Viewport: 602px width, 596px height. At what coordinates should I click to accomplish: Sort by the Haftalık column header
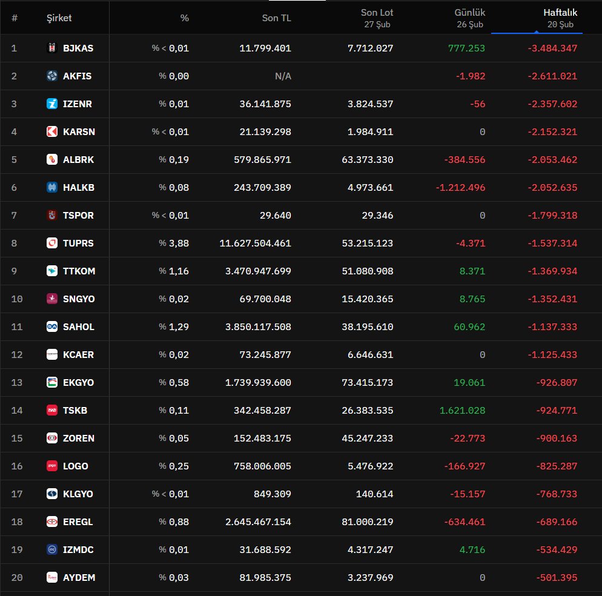[560, 18]
